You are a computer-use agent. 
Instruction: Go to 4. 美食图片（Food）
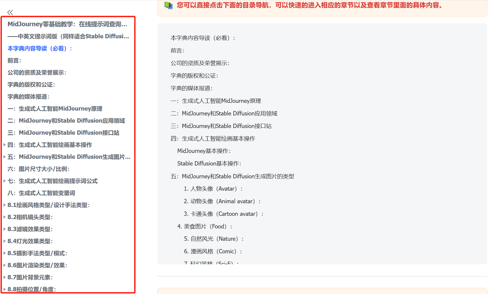pyautogui.click(x=205, y=227)
